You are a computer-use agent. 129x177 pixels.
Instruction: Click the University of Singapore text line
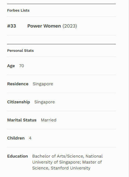pyautogui.click(x=57, y=162)
